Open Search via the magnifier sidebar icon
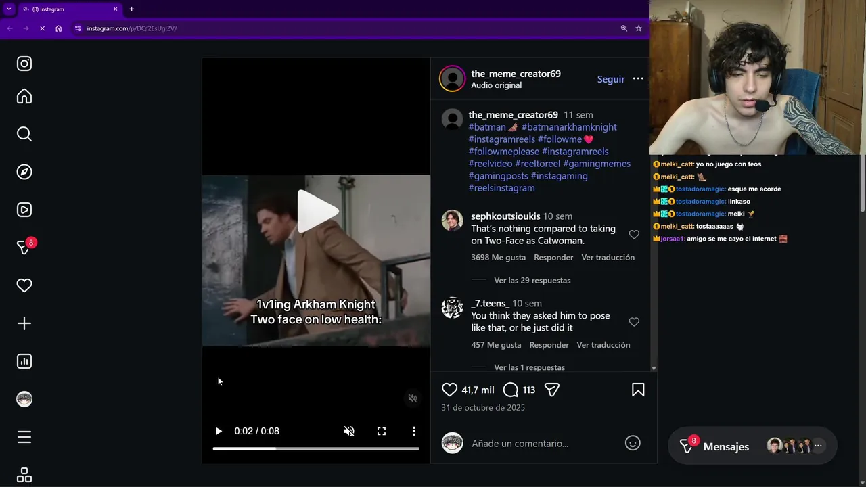Screen dimensions: 866x487 point(24,134)
